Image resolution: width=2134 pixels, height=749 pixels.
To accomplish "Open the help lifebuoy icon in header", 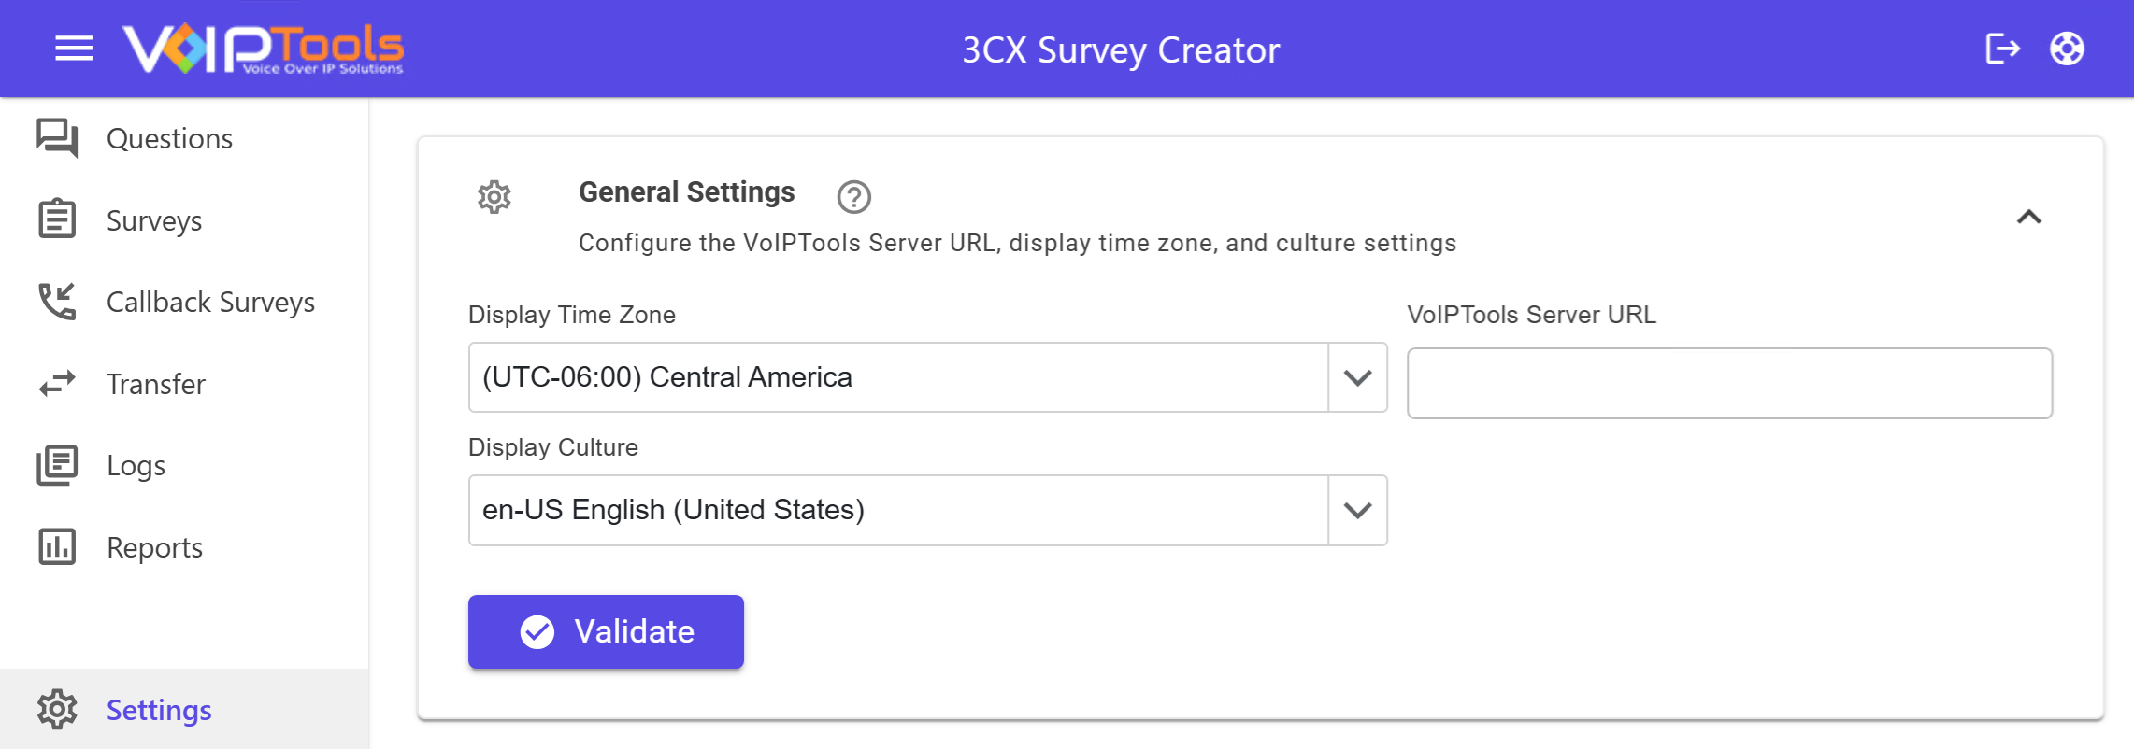I will [x=2067, y=49].
